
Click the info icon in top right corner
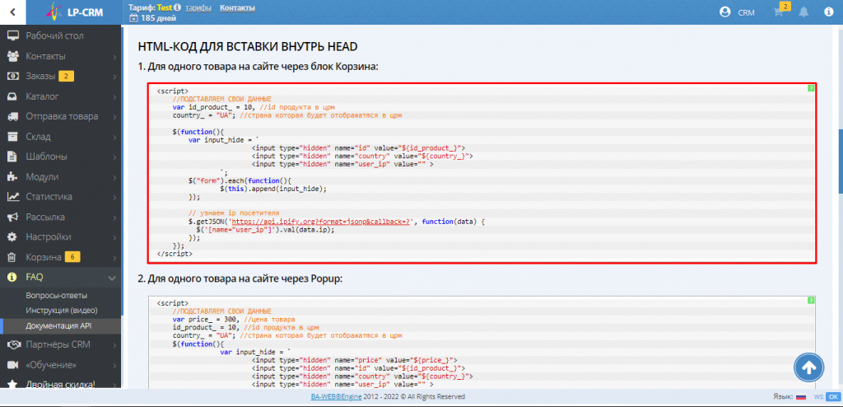[828, 12]
